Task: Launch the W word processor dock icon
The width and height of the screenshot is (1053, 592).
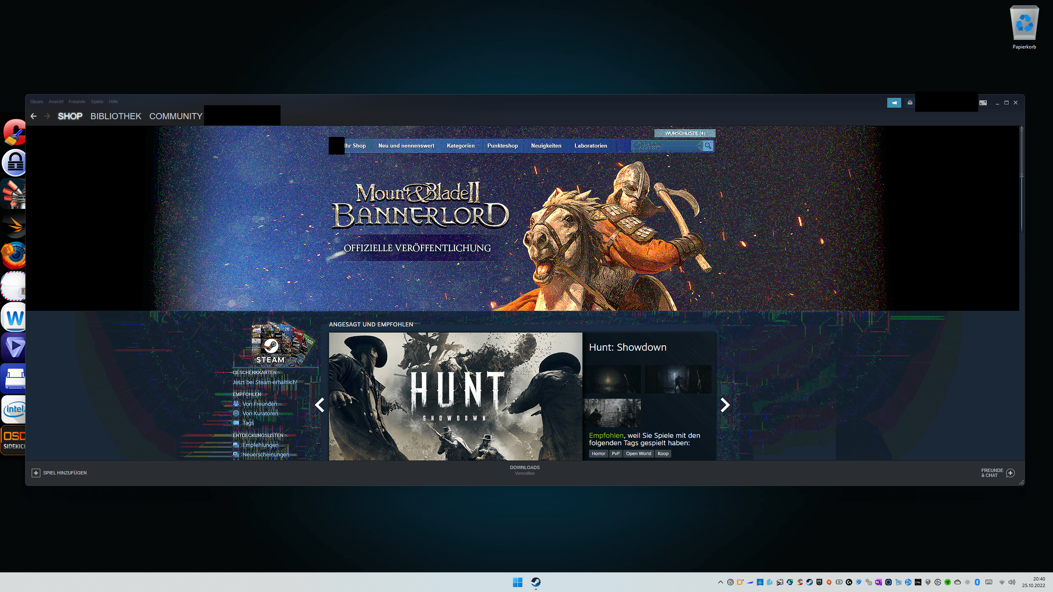Action: click(14, 317)
